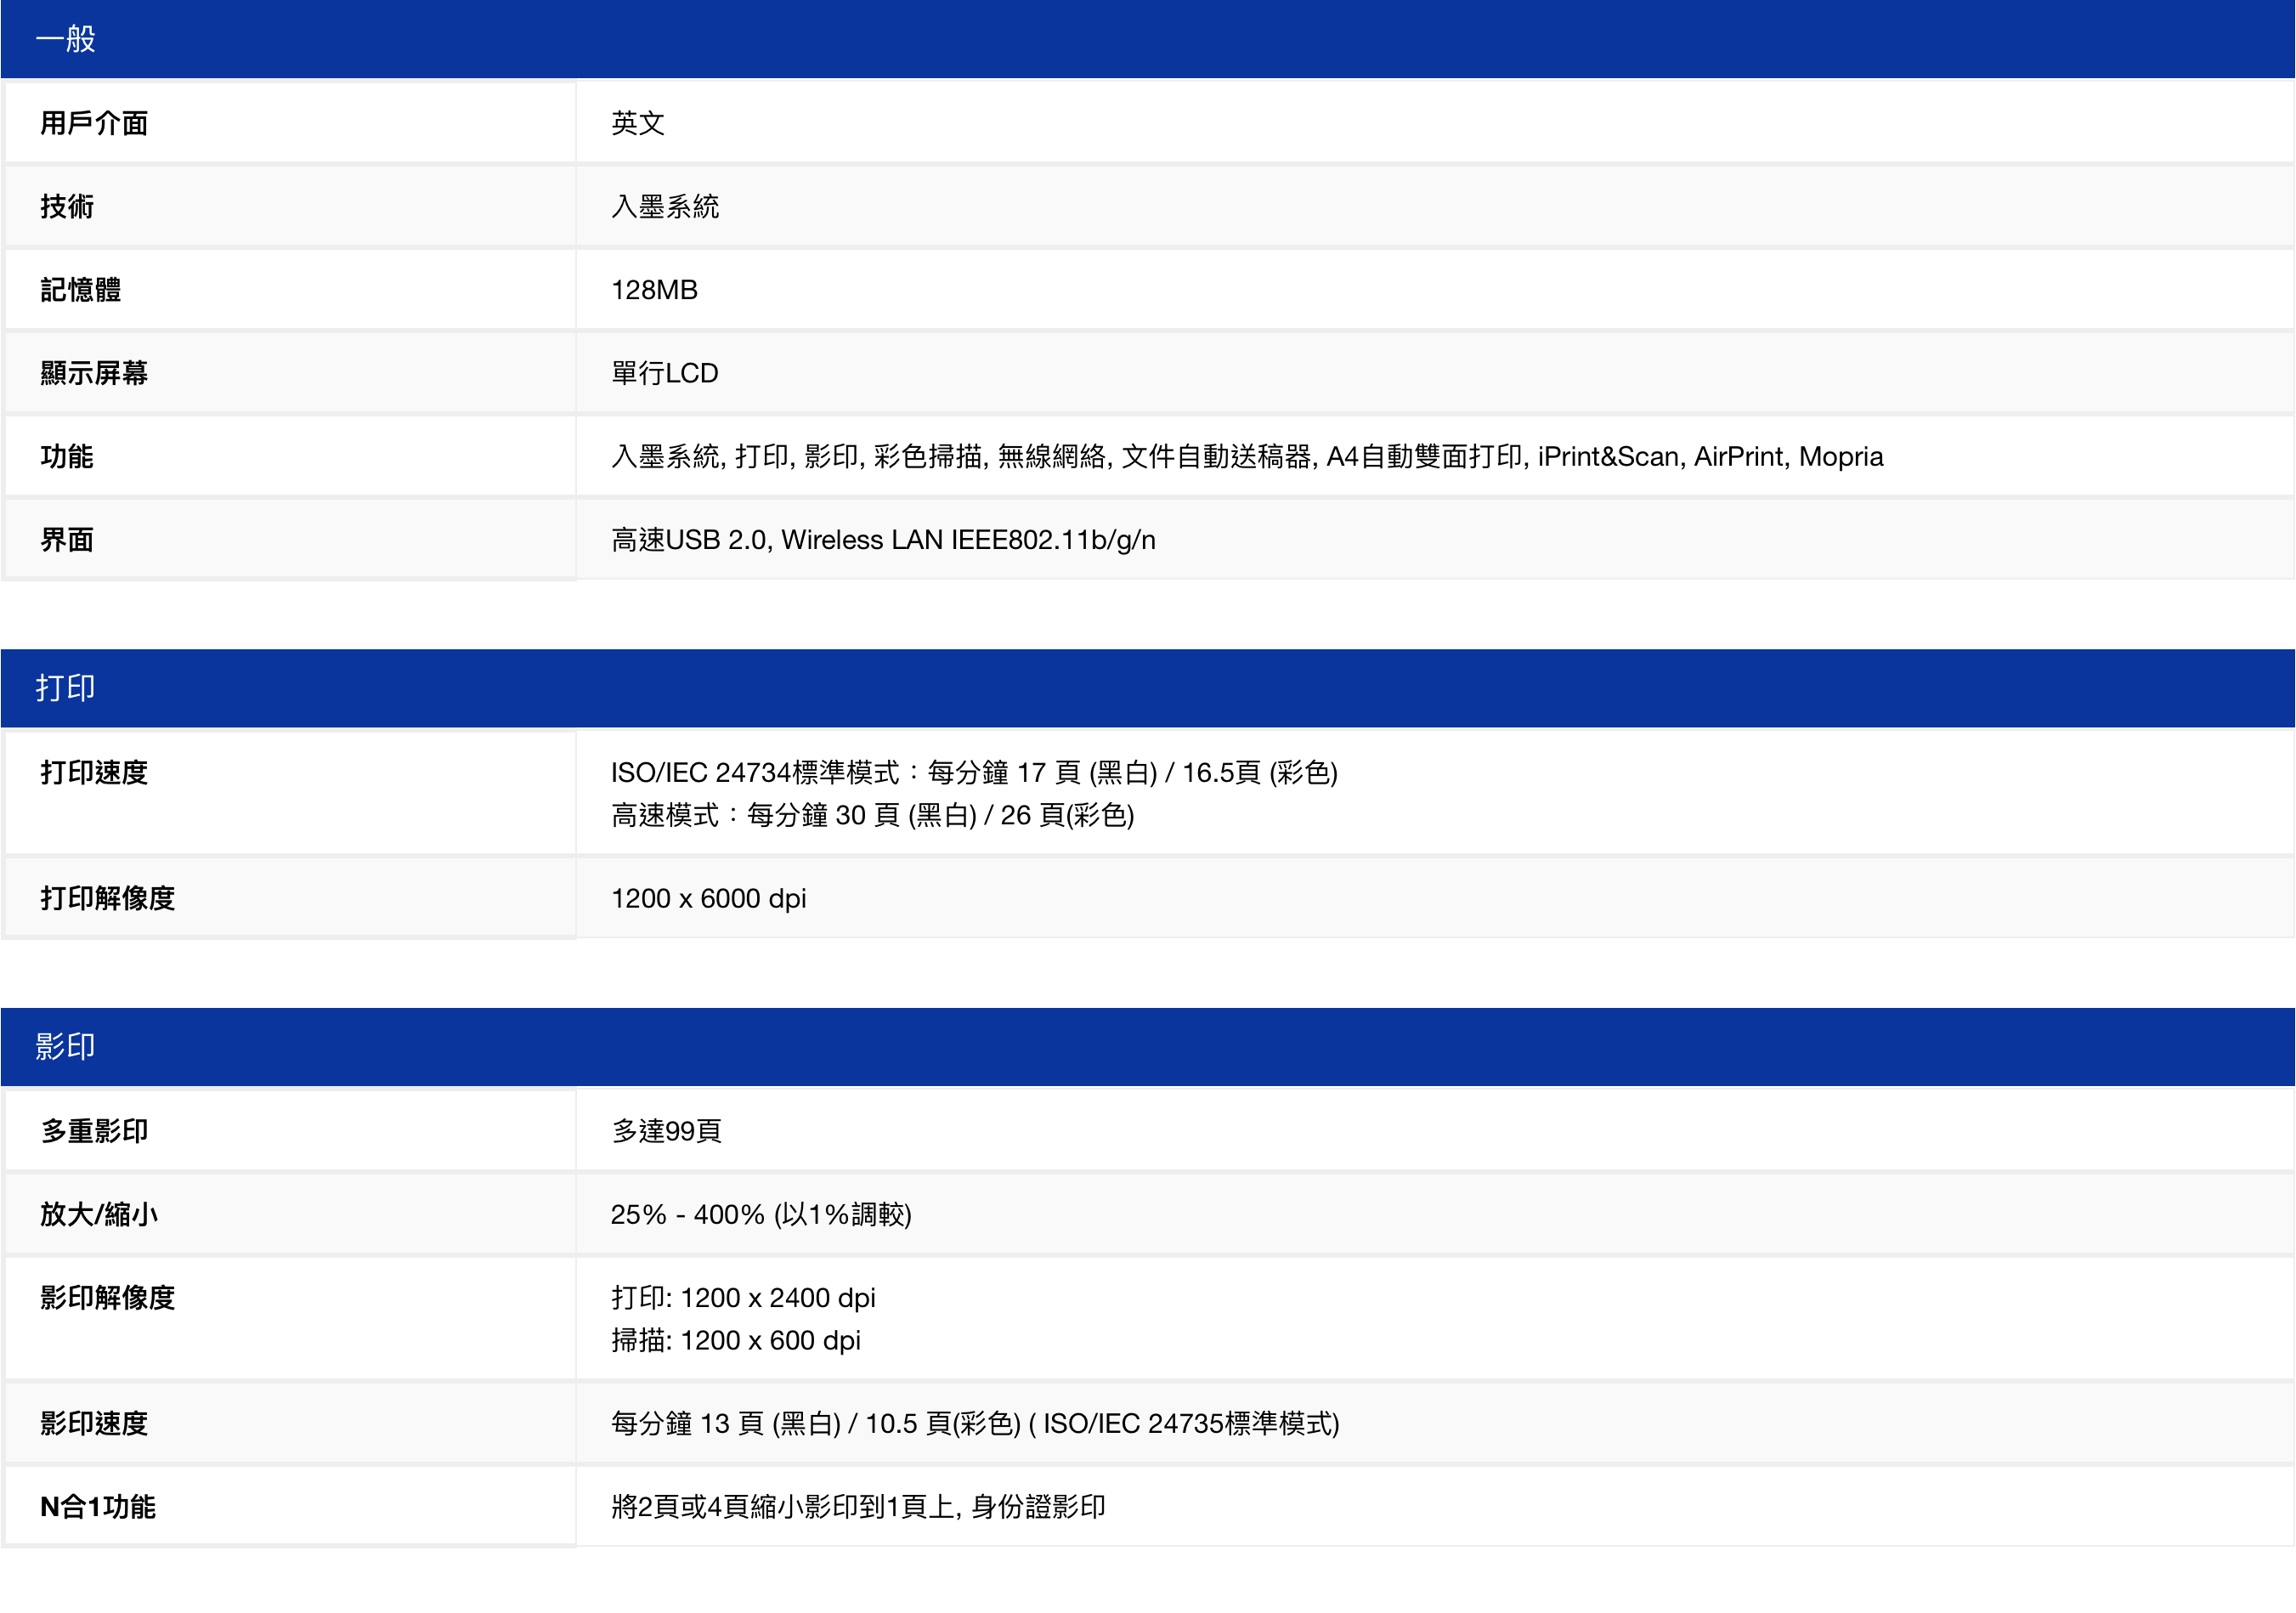Click the 影印 section header bar
This screenshot has height=1613, width=2296.
pos(66,1046)
